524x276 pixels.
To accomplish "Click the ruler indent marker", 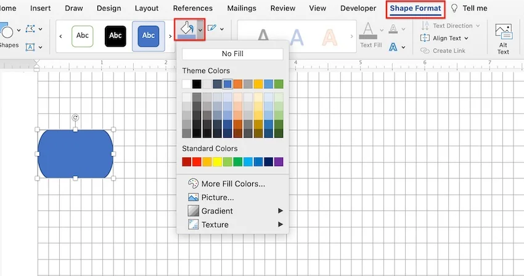I will [37, 66].
